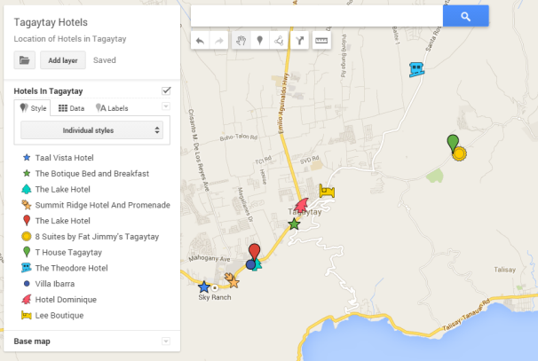The width and height of the screenshot is (538, 361).
Task: Click the undo arrow in map toolbar
Action: (x=200, y=41)
